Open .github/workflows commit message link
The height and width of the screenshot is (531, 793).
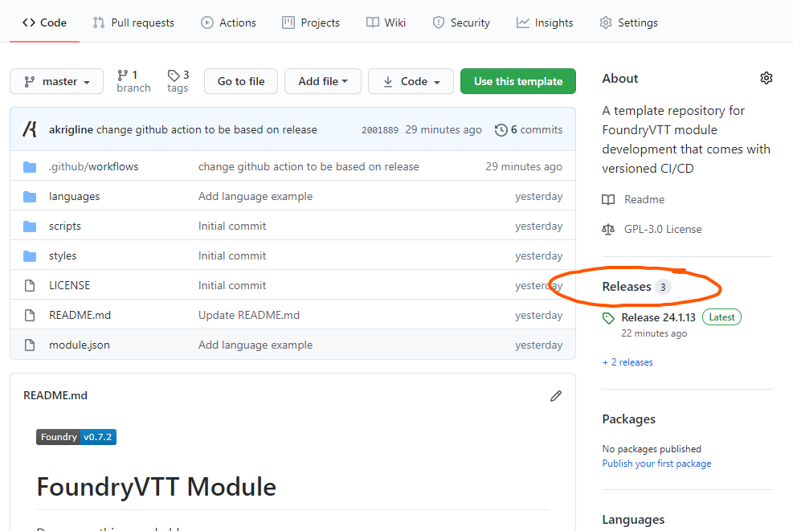[x=309, y=166]
